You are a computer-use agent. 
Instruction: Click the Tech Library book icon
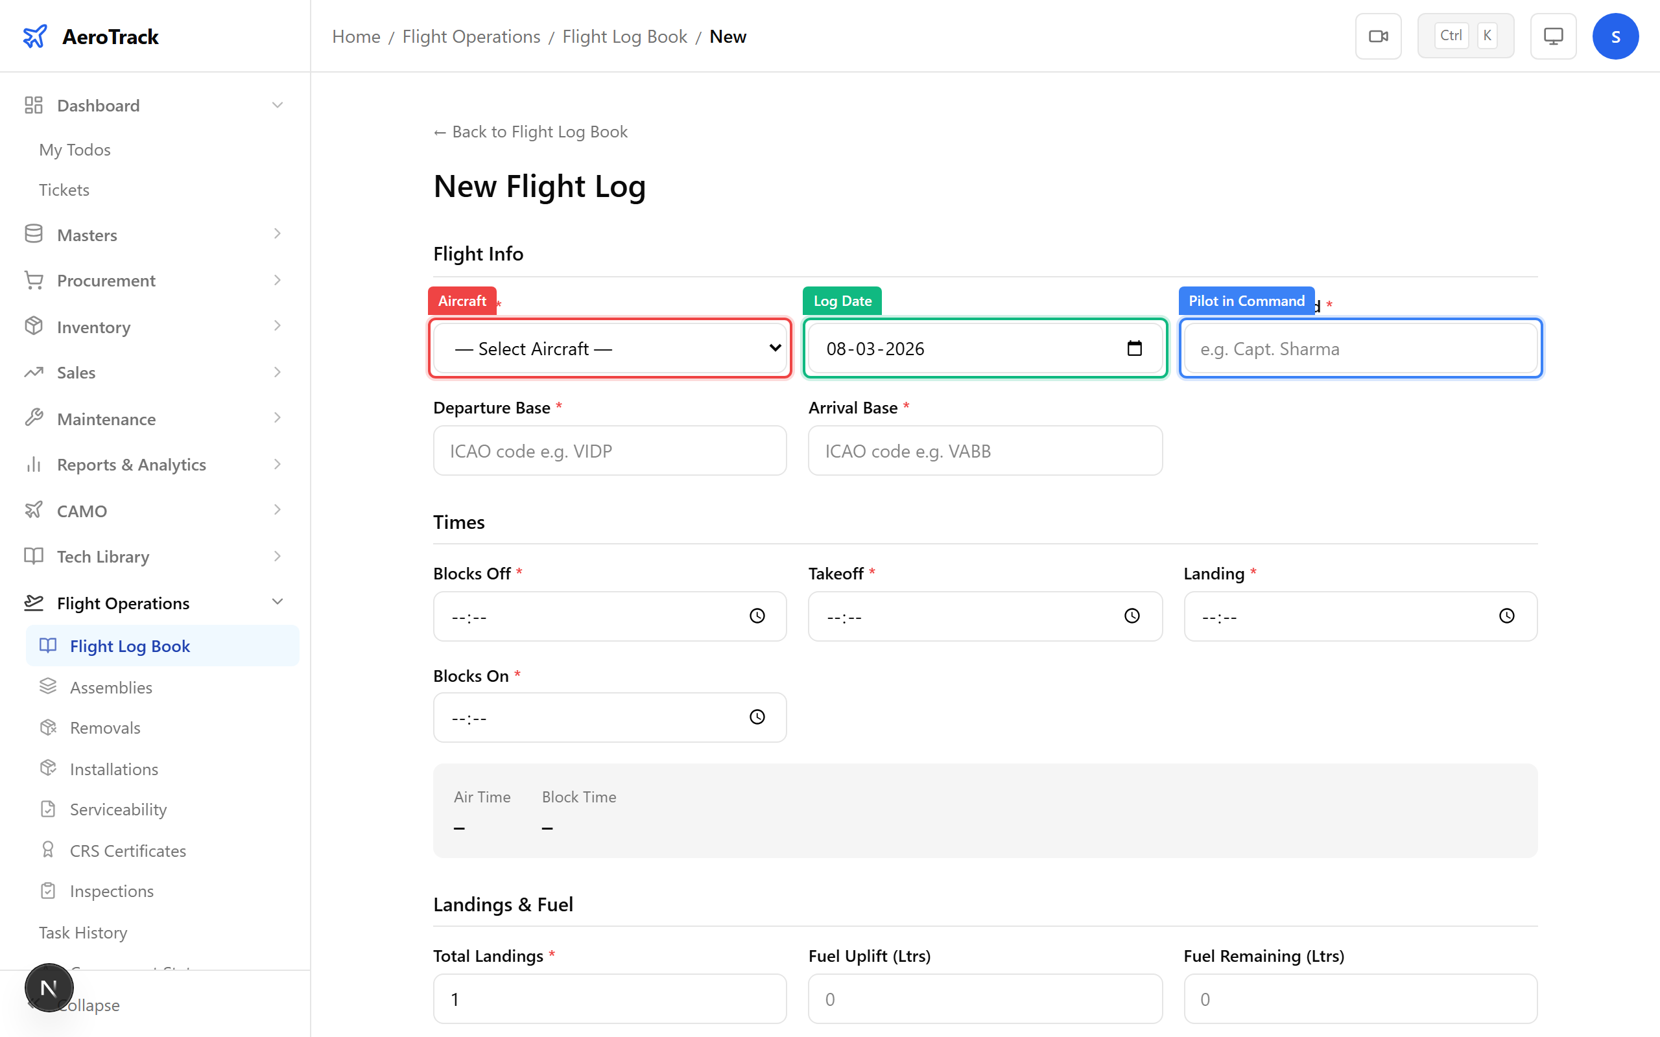tap(33, 555)
